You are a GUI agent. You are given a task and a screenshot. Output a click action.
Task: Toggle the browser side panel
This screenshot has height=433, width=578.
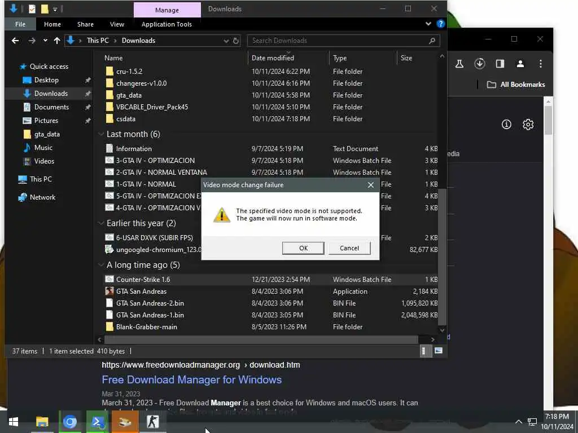coord(500,64)
